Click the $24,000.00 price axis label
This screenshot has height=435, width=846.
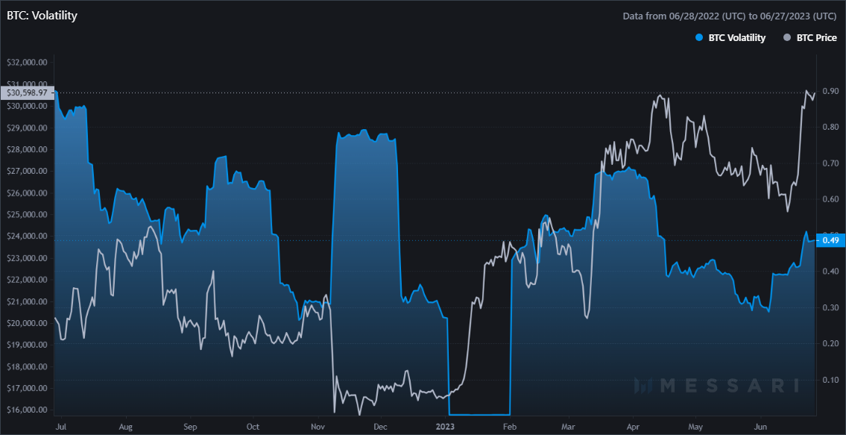[x=27, y=237]
